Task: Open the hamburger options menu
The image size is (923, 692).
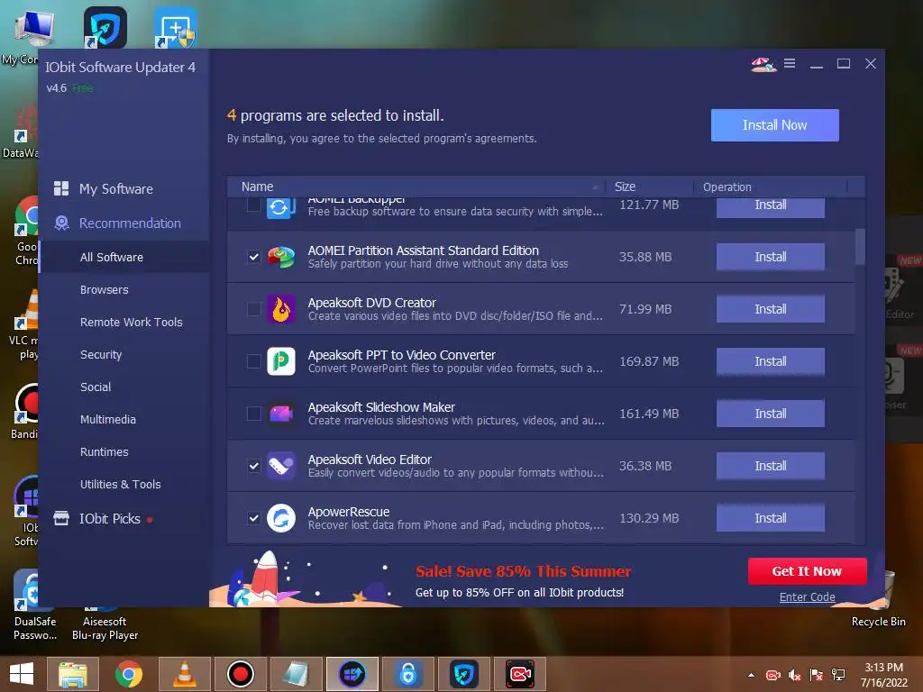Action: (790, 63)
